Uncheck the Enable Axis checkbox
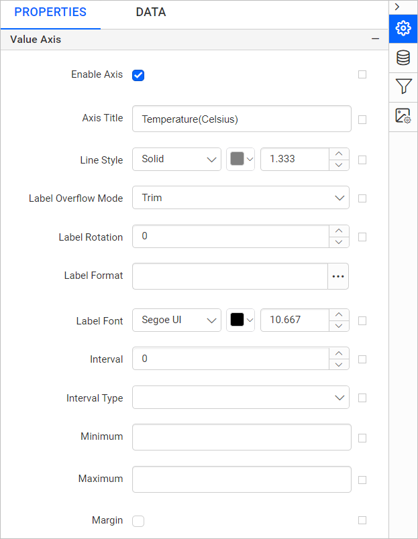The image size is (418, 539). click(138, 75)
